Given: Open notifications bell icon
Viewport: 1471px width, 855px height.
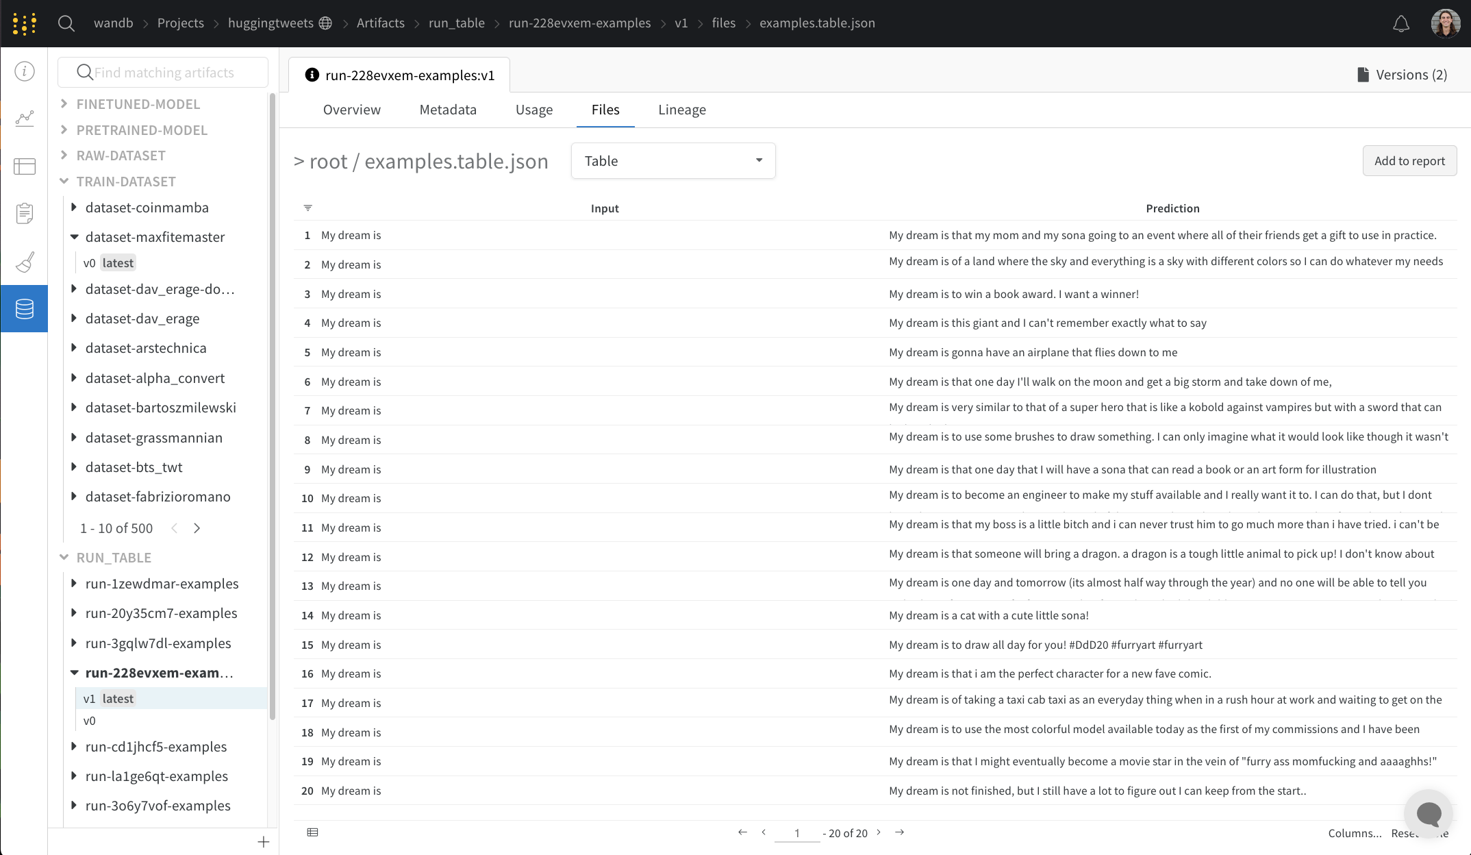Looking at the screenshot, I should point(1401,24).
